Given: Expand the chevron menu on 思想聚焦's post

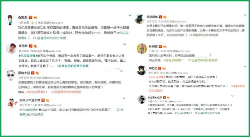Looking at the screenshot, I should pos(245,15).
